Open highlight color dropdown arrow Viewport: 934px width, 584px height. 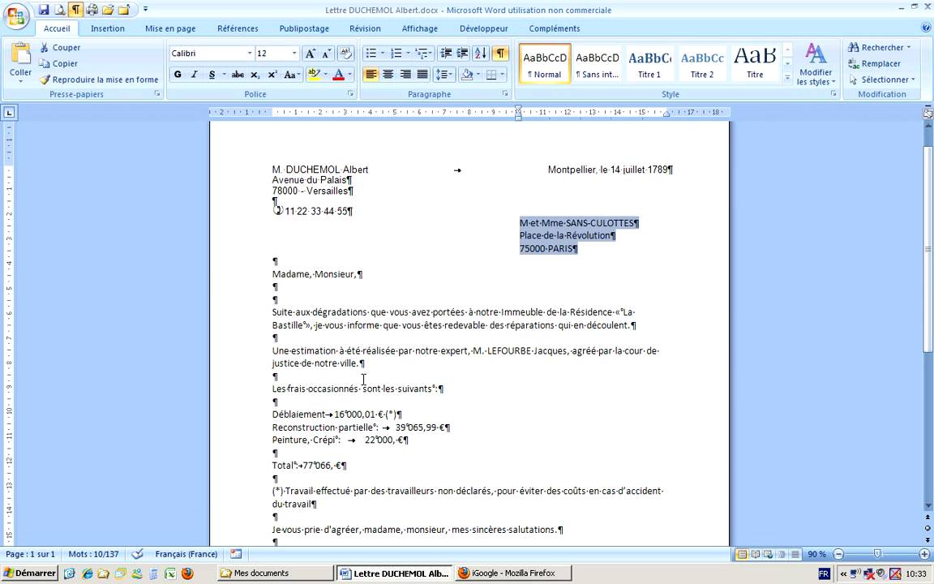[326, 75]
